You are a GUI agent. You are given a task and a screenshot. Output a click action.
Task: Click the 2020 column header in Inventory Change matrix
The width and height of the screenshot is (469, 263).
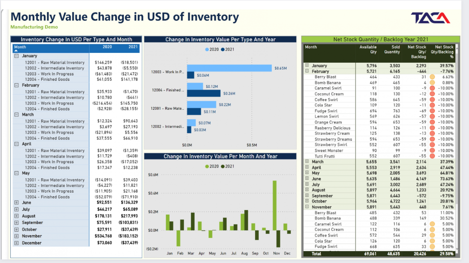tap(107, 47)
